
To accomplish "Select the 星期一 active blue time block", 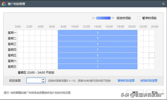I will tap(98, 33).
